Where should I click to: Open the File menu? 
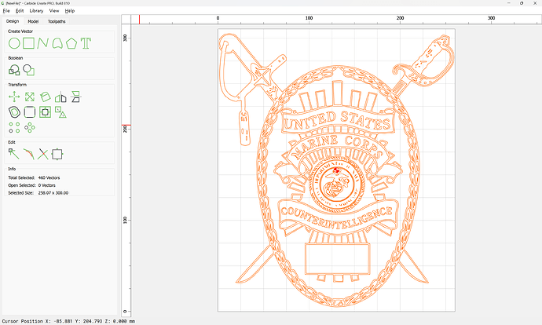click(6, 11)
